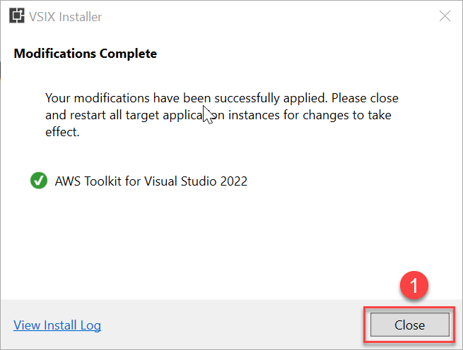Viewport: 463px width, 350px height.
Task: Click the phrase "and restart all target"
Action: point(102,115)
